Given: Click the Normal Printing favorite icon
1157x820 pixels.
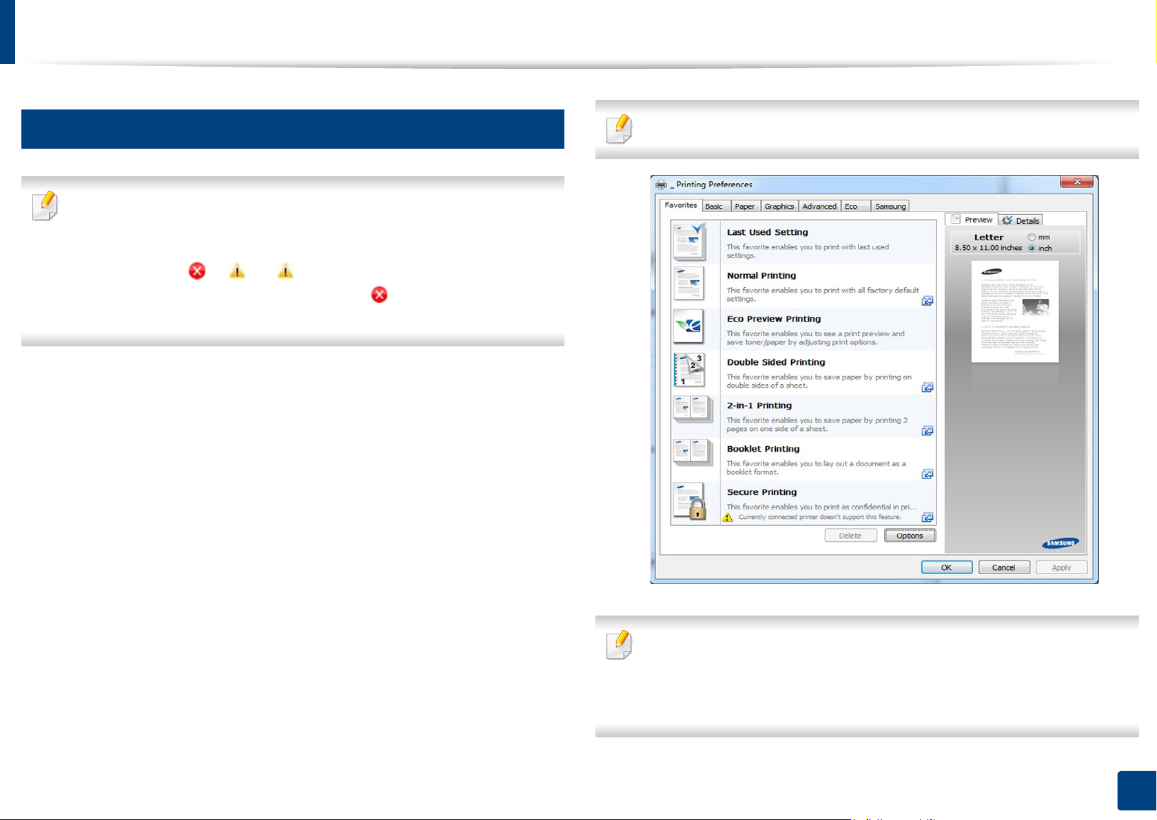Looking at the screenshot, I should click(688, 284).
